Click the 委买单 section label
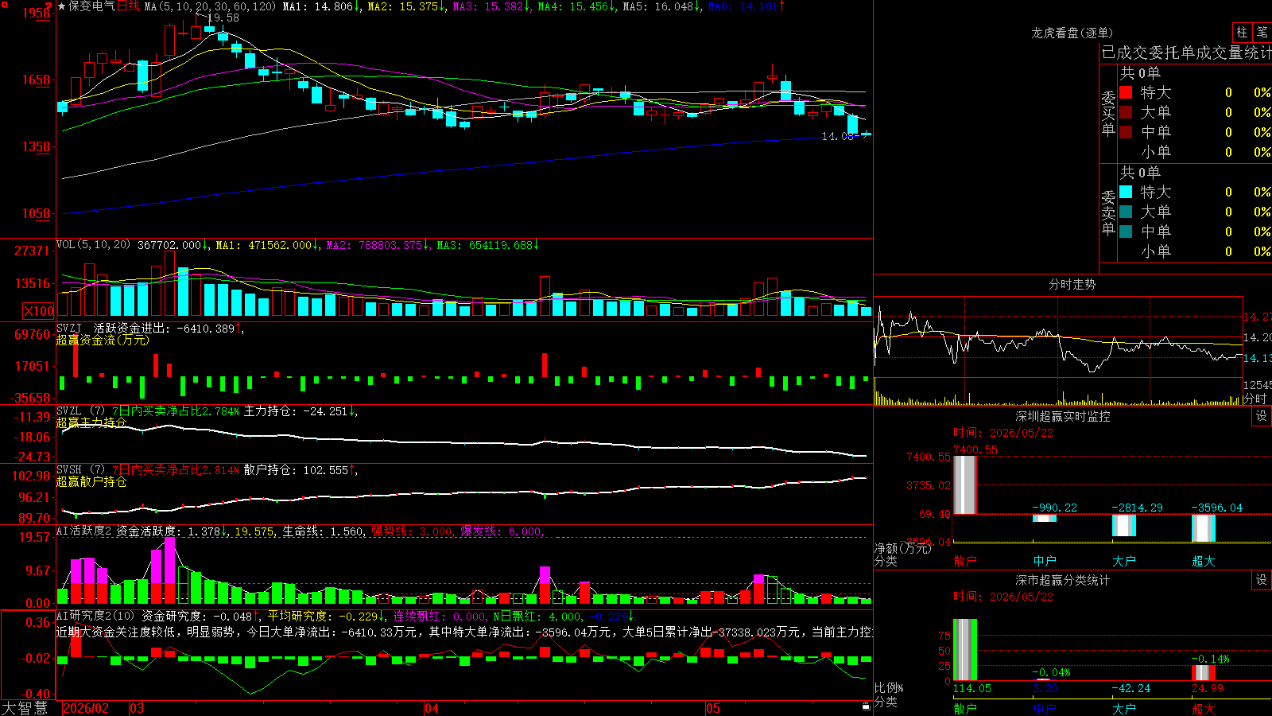The width and height of the screenshot is (1272, 716). point(1108,113)
